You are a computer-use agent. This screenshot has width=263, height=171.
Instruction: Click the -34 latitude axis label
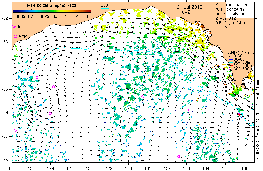5,66
